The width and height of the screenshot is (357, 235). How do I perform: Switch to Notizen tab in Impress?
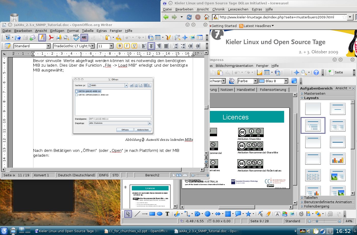tap(227, 90)
